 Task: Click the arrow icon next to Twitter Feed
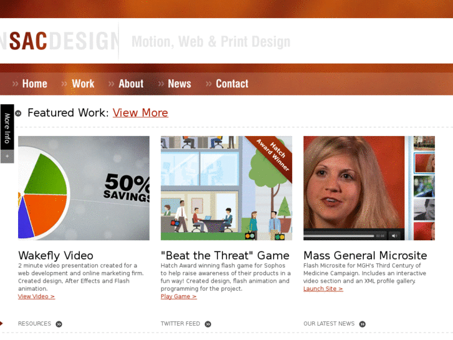tap(208, 324)
